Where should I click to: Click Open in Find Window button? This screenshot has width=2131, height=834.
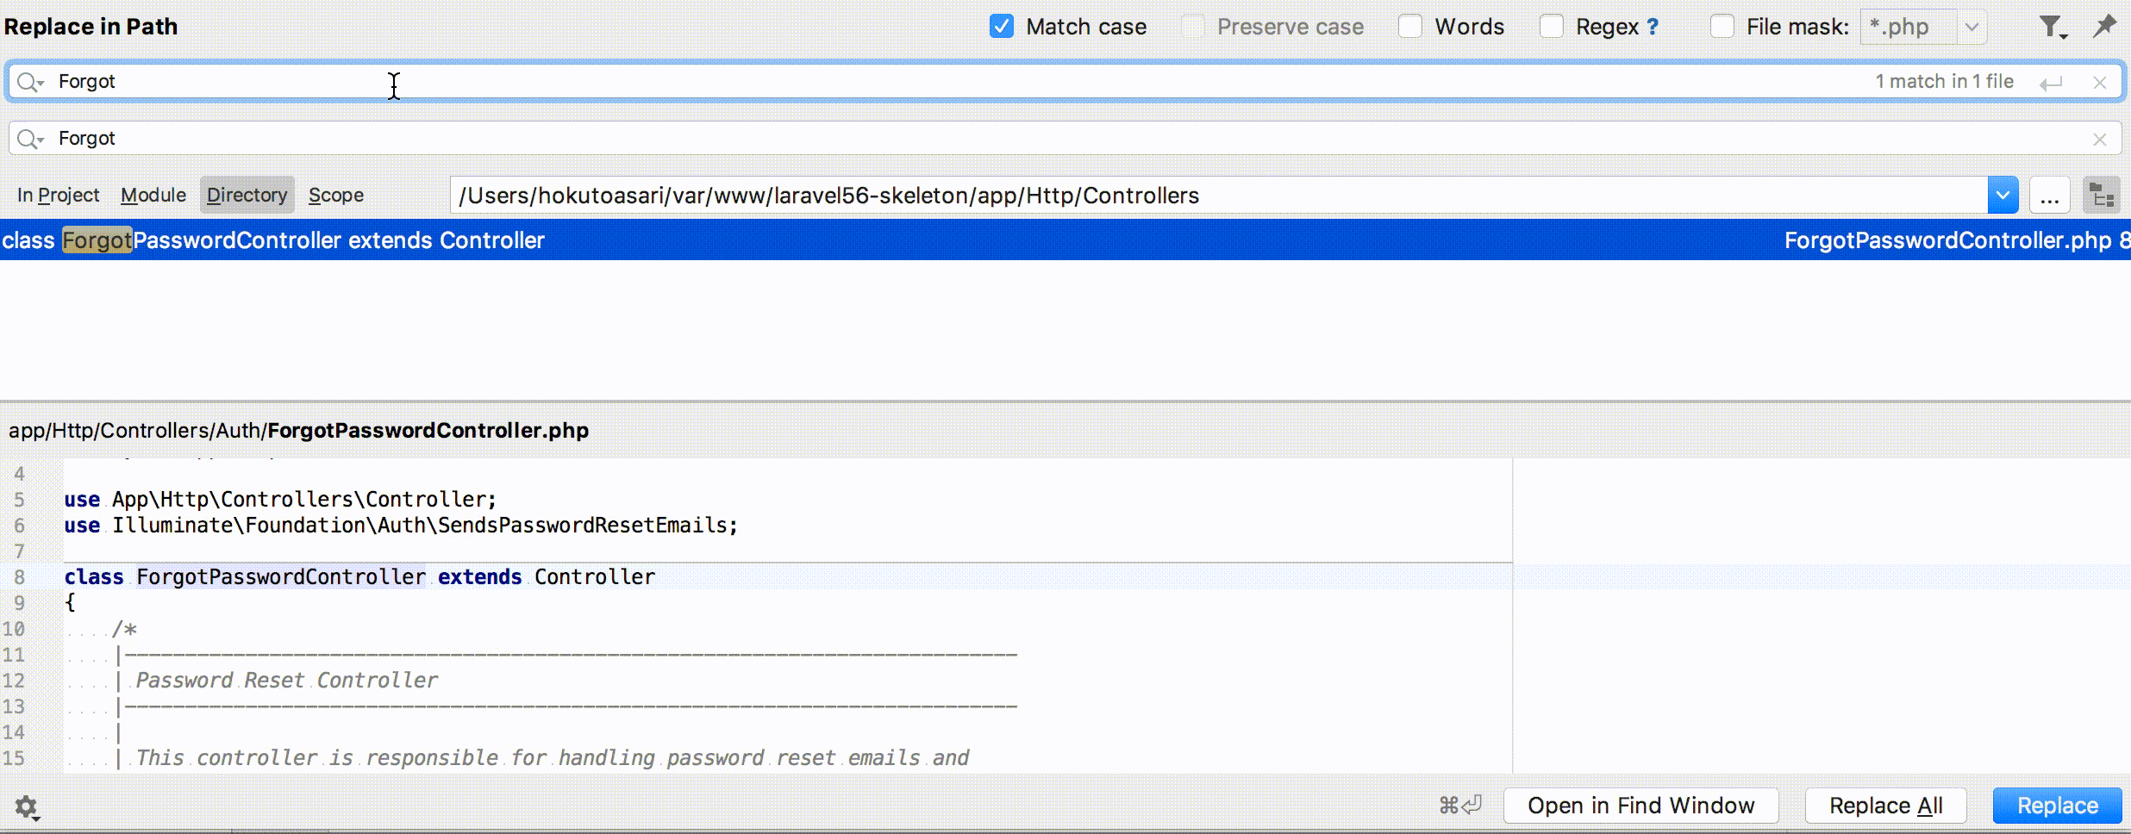point(1640,805)
